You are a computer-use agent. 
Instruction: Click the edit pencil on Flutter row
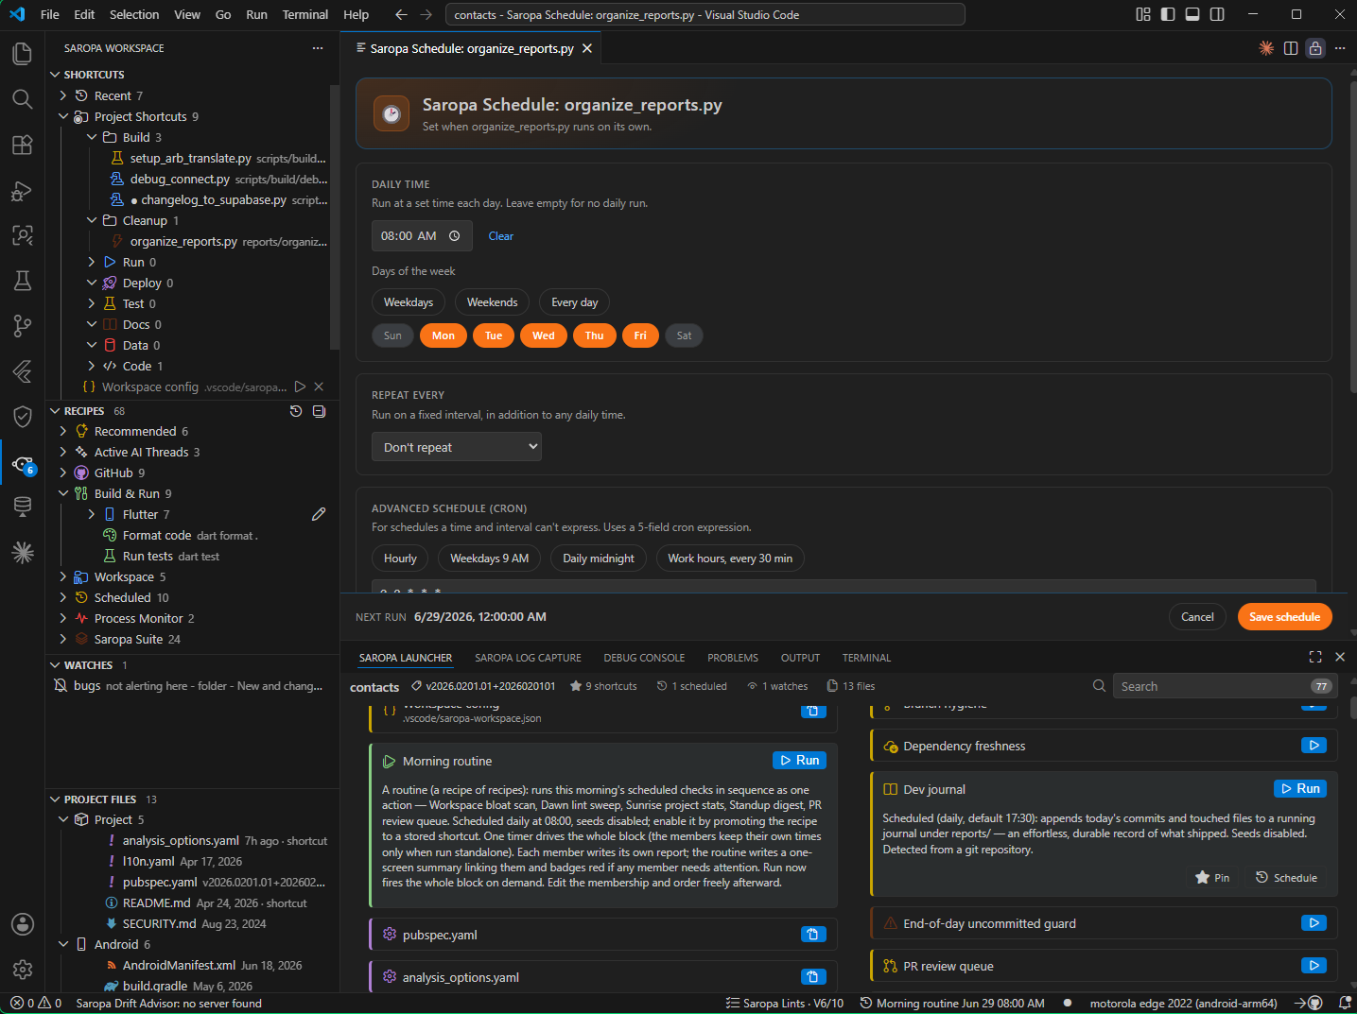[319, 514]
